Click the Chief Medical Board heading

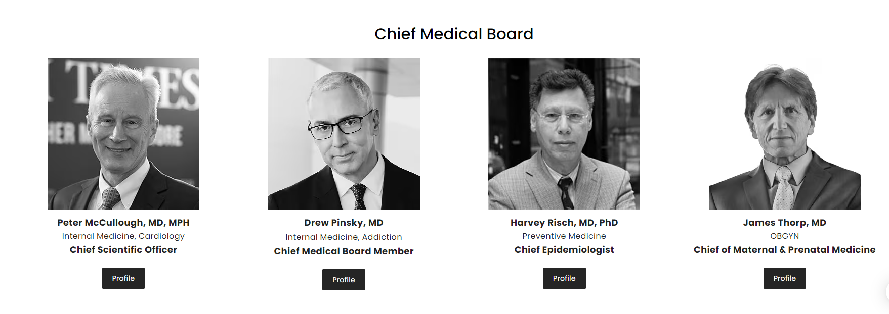click(x=453, y=34)
